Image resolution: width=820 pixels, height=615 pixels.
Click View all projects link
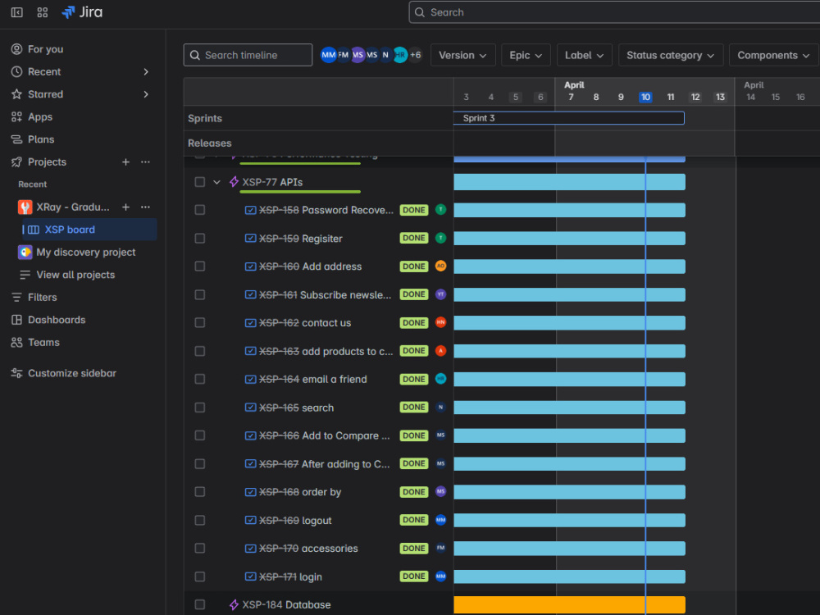(75, 275)
